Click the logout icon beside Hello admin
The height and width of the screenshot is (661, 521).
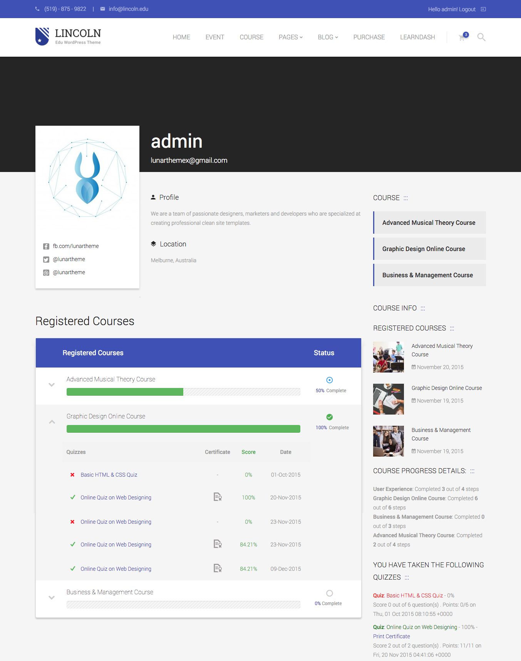(483, 9)
